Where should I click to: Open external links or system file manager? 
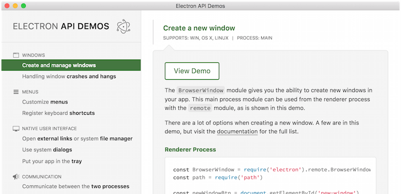[77, 138]
